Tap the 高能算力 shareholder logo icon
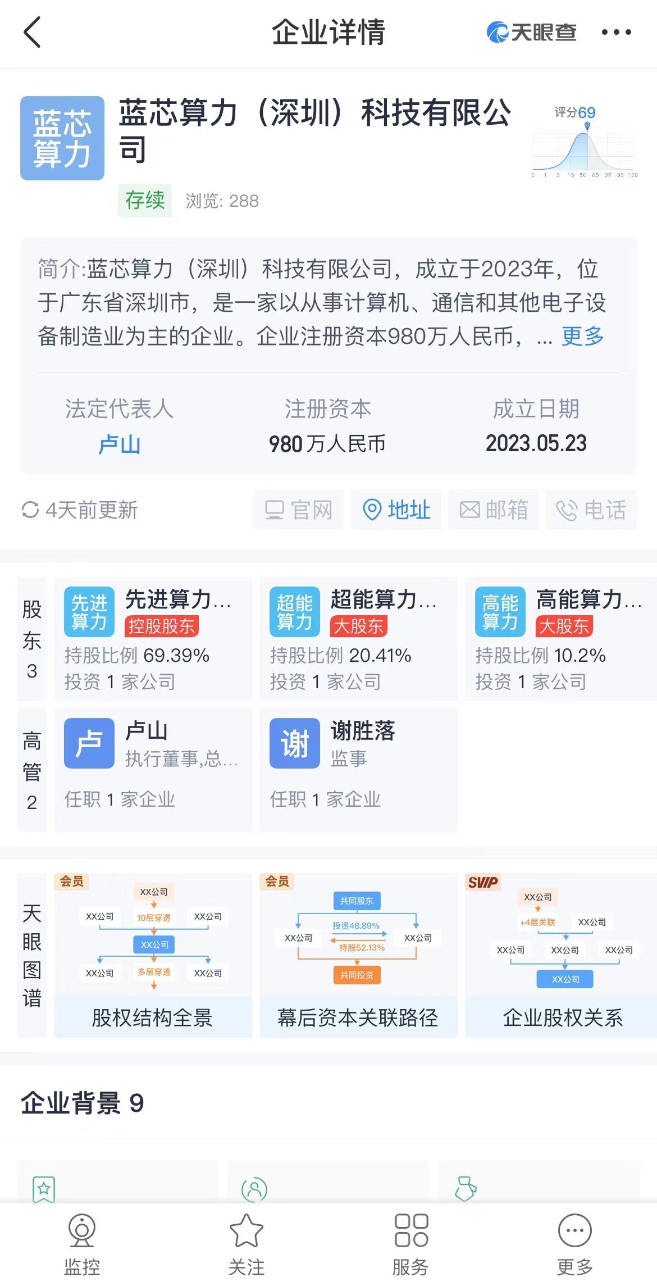657x1286 pixels. (500, 612)
